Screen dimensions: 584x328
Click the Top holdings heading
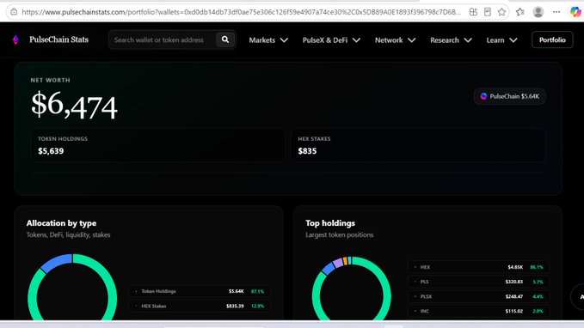(x=330, y=223)
